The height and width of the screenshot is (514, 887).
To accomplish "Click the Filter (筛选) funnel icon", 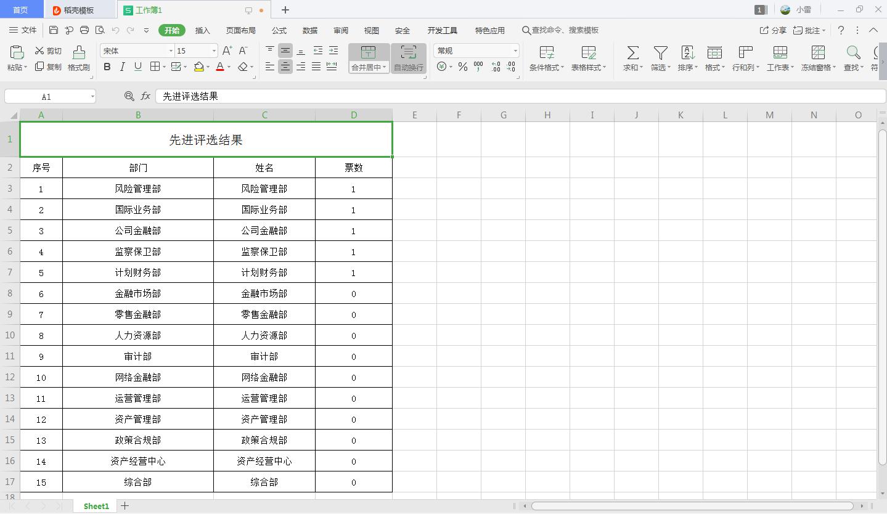I will pos(660,53).
